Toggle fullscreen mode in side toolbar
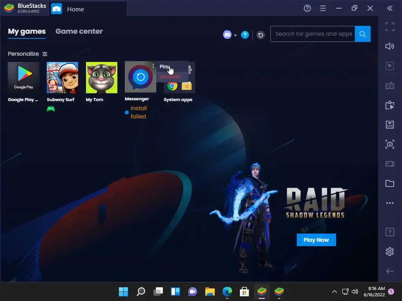The image size is (402, 301). [390, 27]
